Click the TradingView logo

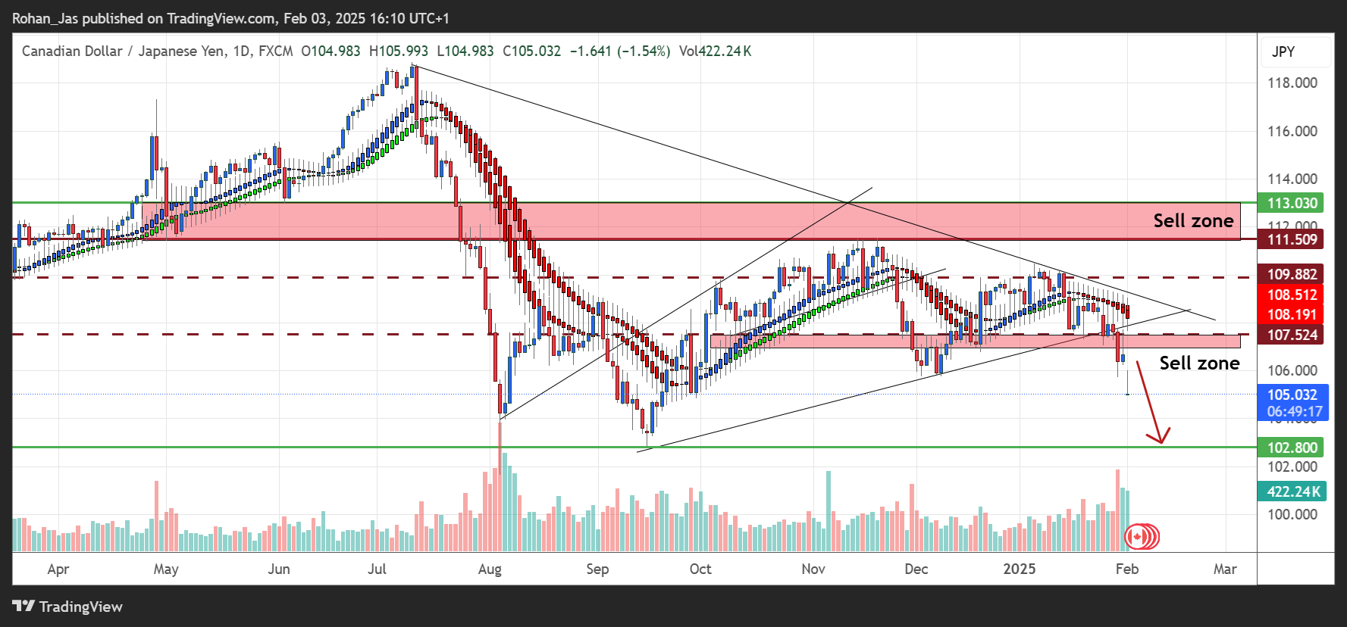pos(67,607)
